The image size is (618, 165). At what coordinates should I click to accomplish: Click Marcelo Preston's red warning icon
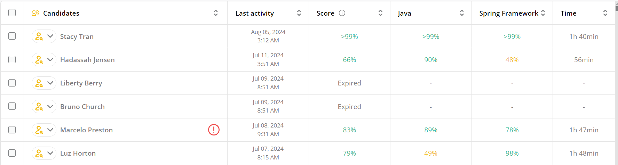pyautogui.click(x=214, y=130)
